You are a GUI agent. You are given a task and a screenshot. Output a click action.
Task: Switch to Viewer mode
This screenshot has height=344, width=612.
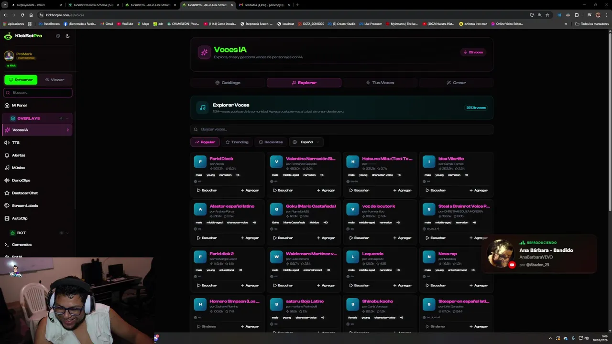55,80
